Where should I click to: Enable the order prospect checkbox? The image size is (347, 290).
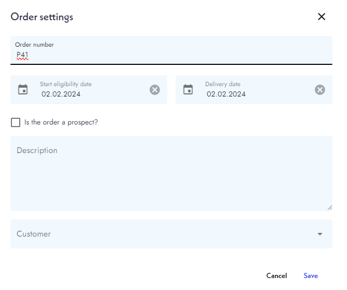point(16,122)
